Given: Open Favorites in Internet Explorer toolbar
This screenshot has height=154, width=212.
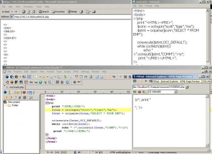Looking at the screenshot, I should pyautogui.click(x=58, y=12).
